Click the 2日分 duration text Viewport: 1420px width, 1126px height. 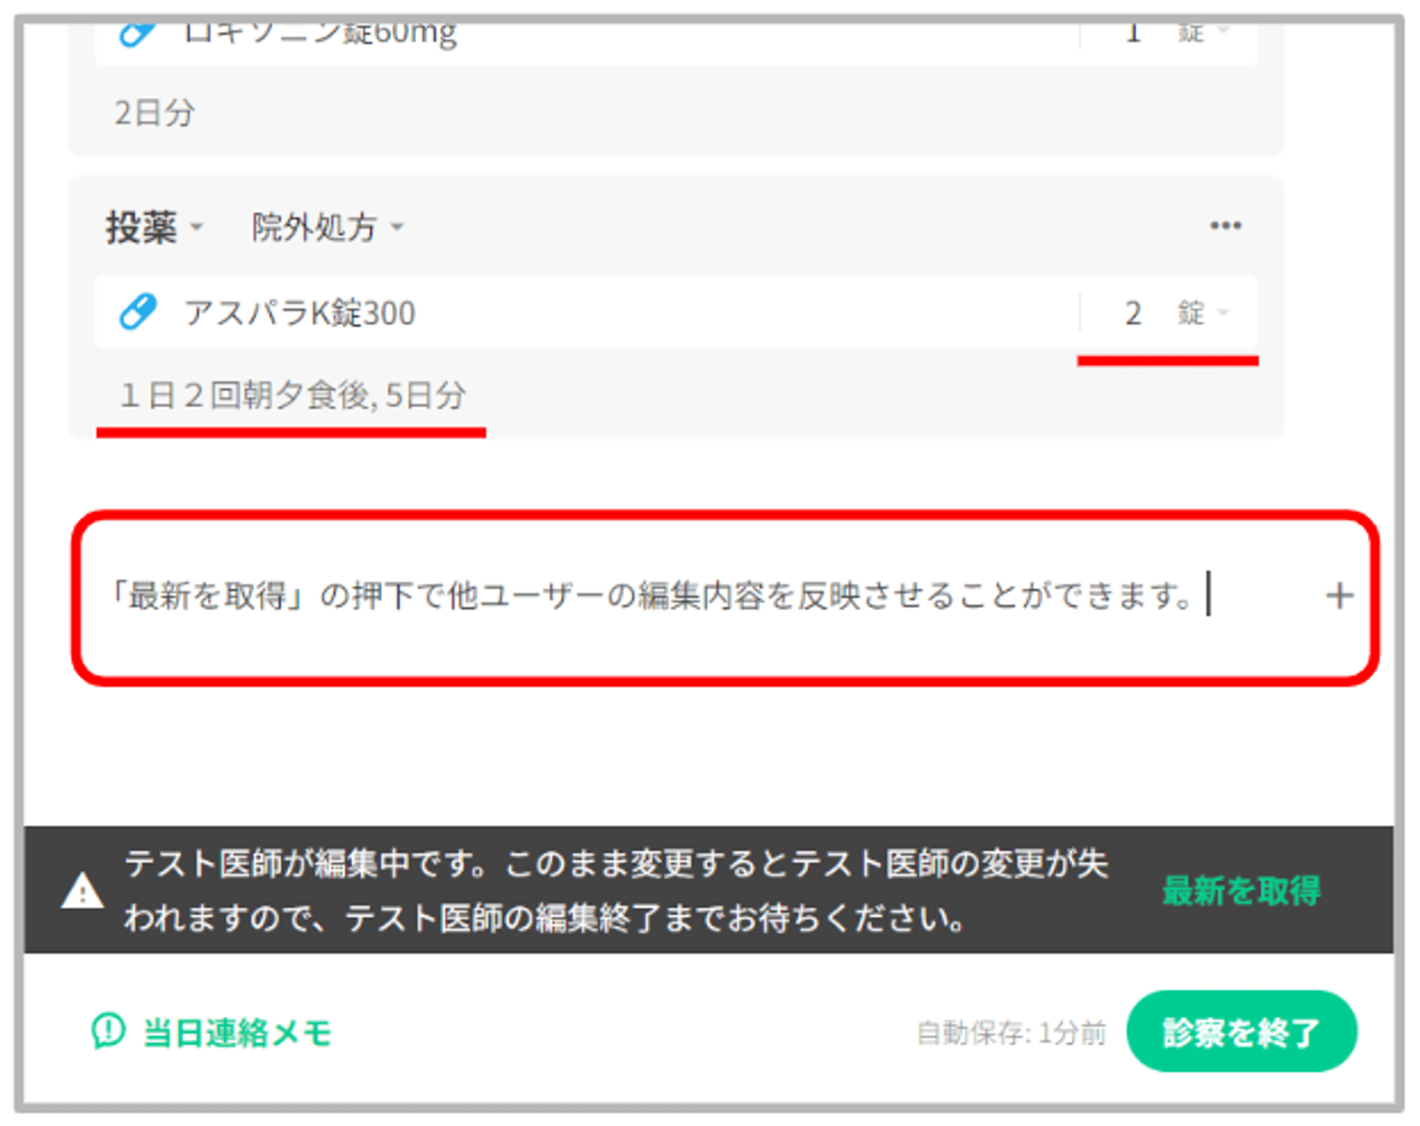pos(154,112)
